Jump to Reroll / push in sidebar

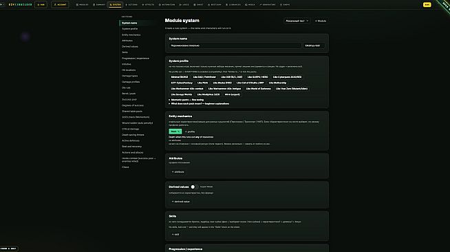pyautogui.click(x=129, y=94)
